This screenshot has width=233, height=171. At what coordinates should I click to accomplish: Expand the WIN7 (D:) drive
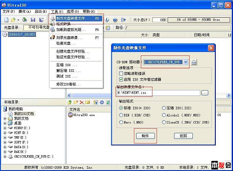tap(5, 133)
